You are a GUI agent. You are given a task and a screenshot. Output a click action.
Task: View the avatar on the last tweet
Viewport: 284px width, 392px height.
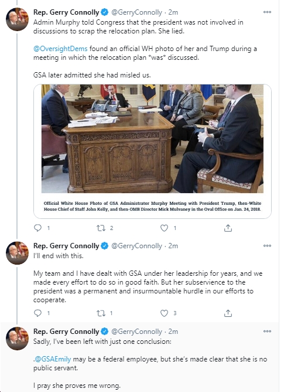click(17, 339)
